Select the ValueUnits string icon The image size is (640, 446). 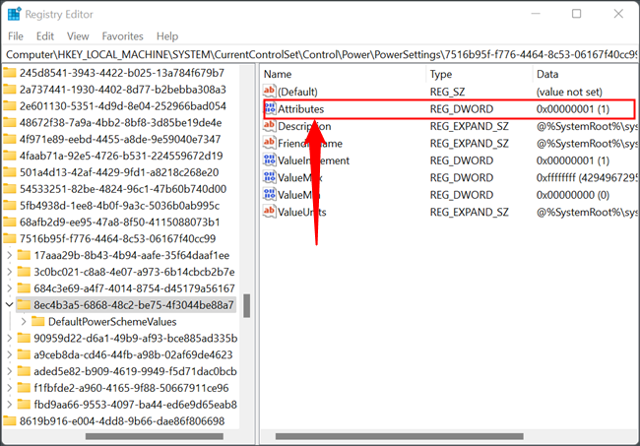tap(269, 212)
